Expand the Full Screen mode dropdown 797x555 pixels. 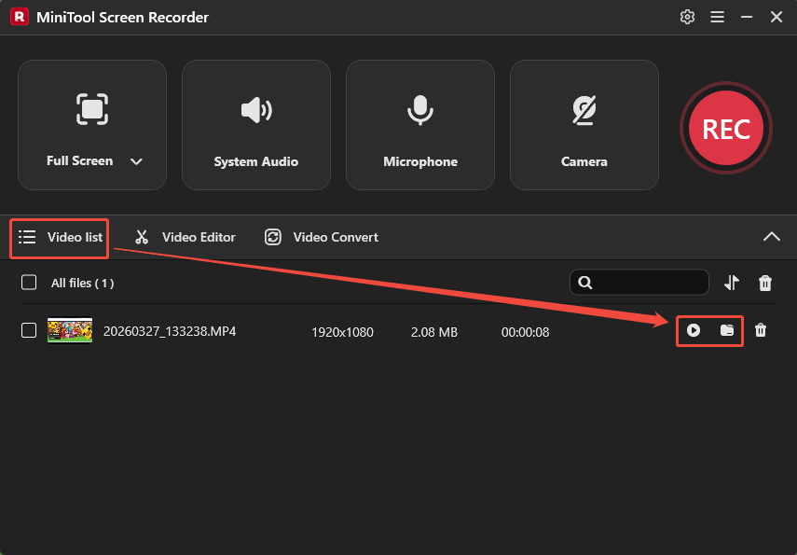coord(136,161)
